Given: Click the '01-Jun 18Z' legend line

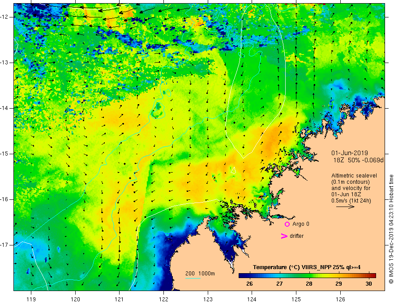Looking at the screenshot, I should coord(347,194).
